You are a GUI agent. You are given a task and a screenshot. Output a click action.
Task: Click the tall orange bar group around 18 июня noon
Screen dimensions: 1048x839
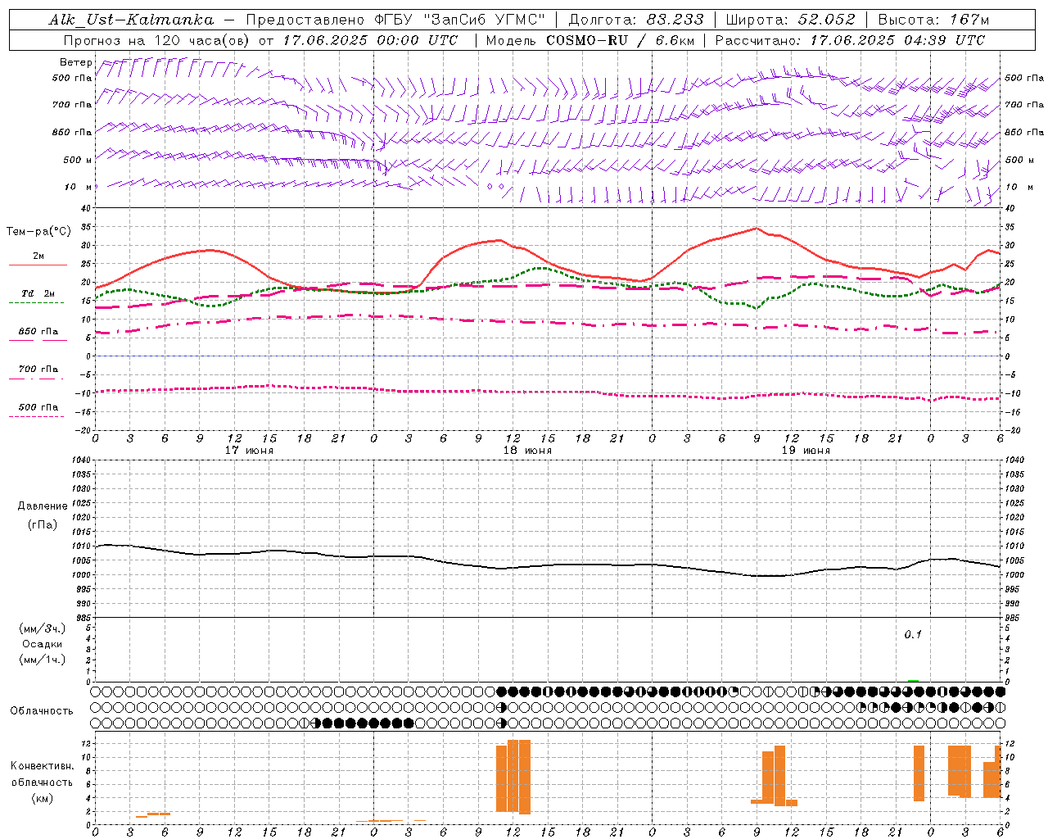(x=513, y=777)
